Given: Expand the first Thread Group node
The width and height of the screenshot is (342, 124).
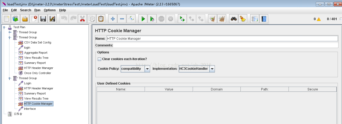Looking at the screenshot, I should click(9, 32).
